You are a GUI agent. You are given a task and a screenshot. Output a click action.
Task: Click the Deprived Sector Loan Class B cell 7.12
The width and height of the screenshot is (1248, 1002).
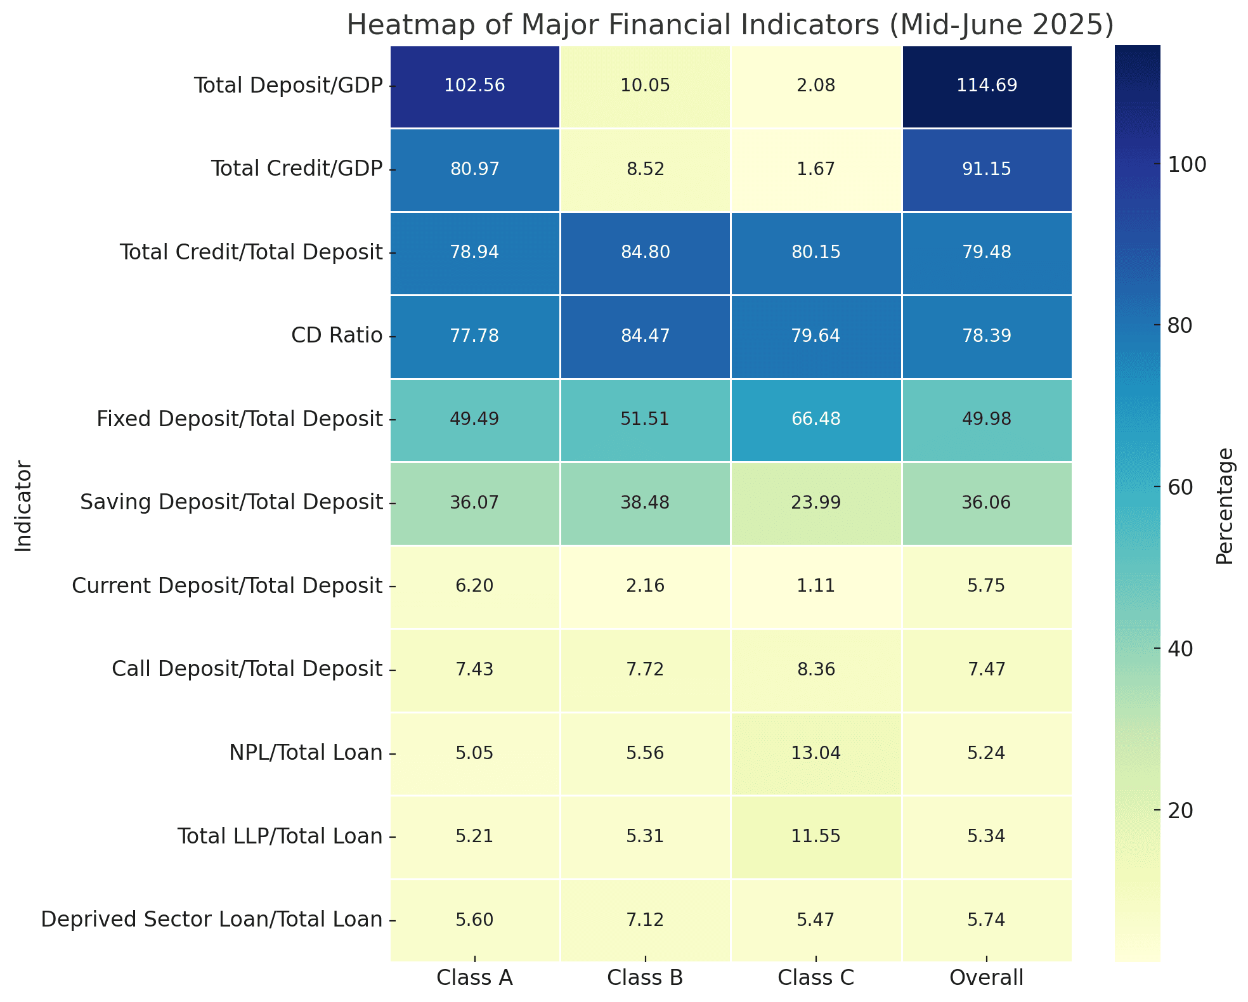[x=645, y=920]
